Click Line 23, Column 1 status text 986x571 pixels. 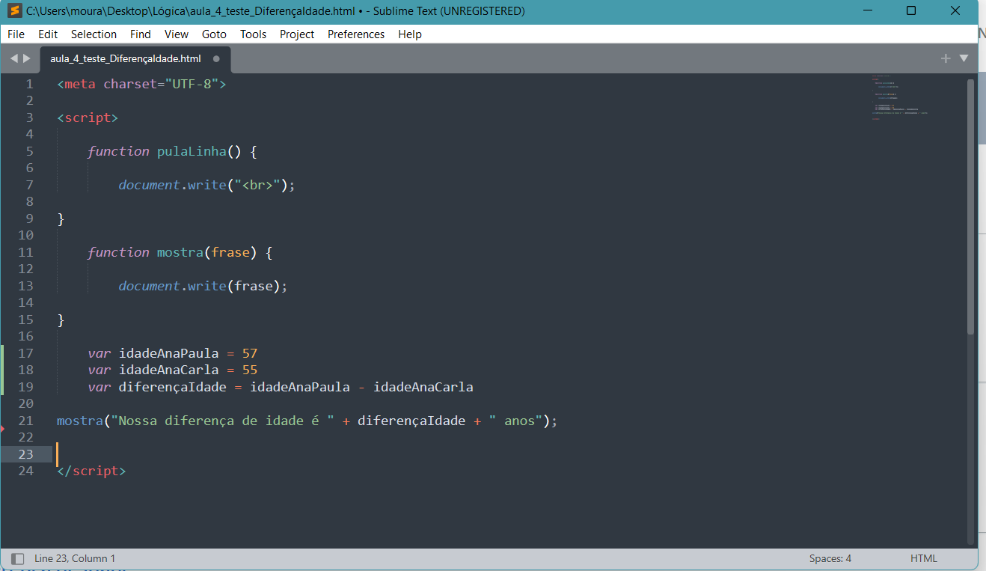pos(75,558)
